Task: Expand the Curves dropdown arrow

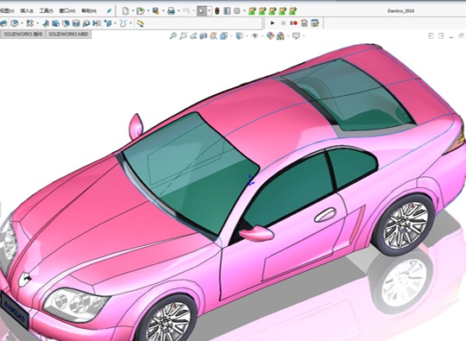Action: pos(131,23)
